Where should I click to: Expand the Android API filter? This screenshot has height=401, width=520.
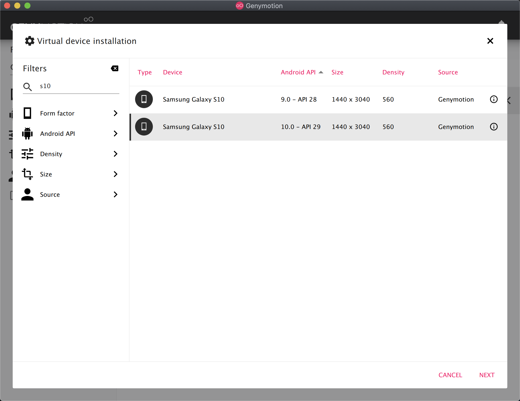pyautogui.click(x=116, y=133)
